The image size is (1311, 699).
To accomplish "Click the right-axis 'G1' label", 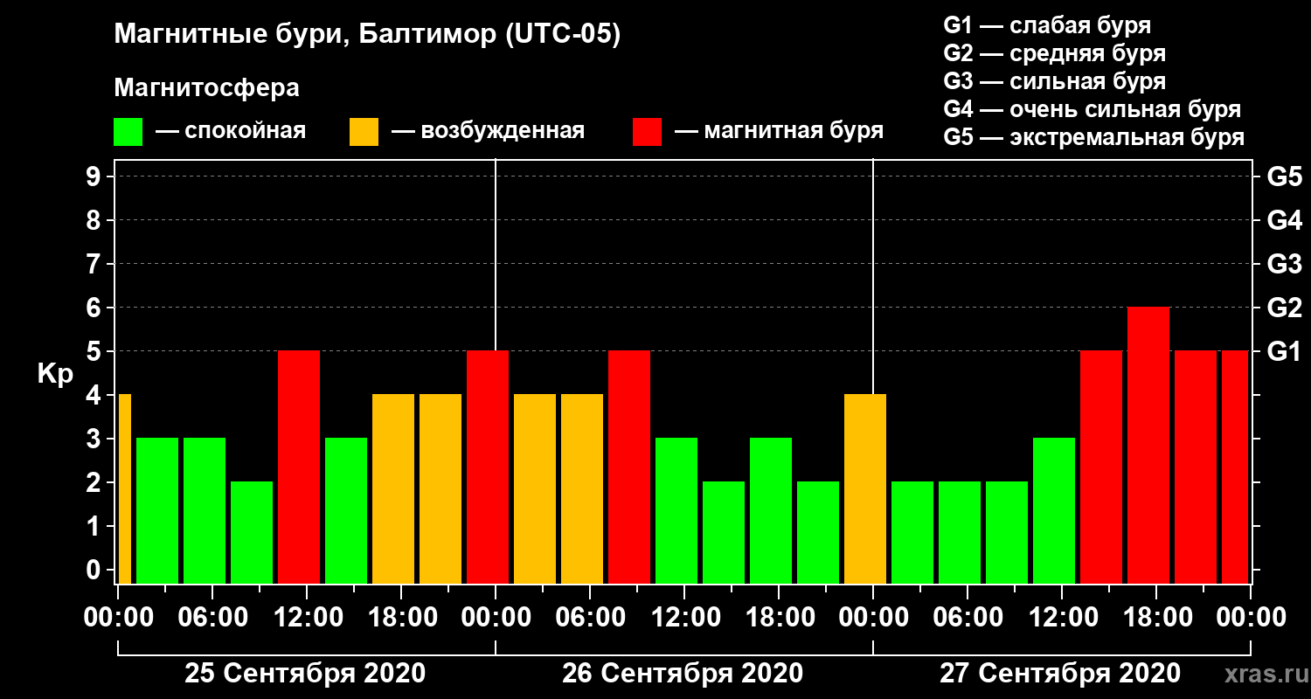I will tap(1284, 351).
